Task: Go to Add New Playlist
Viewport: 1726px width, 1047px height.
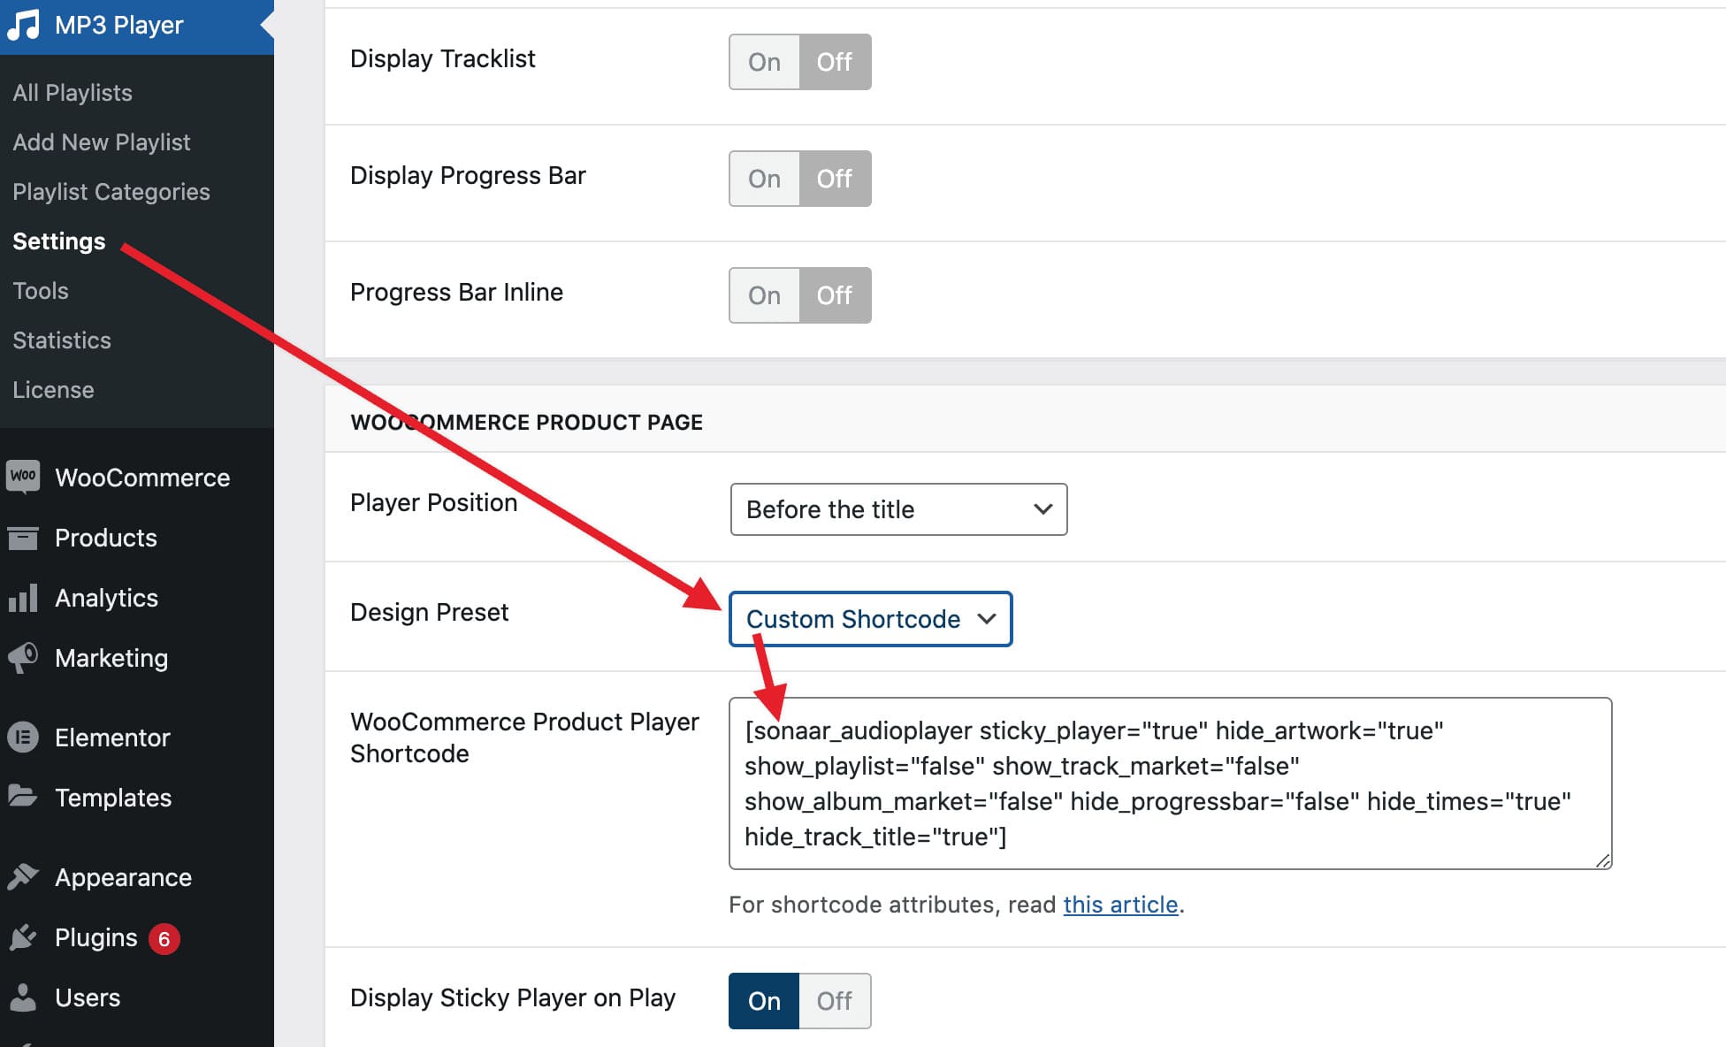Action: coord(102,142)
